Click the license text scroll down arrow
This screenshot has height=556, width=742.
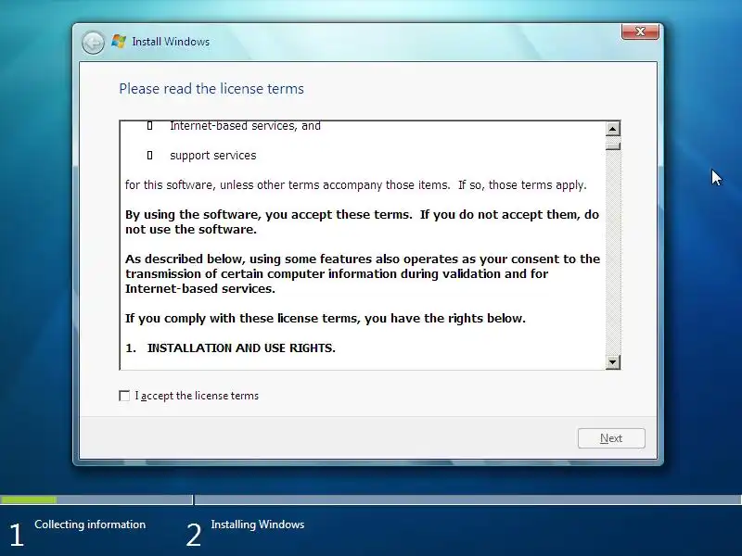(613, 362)
